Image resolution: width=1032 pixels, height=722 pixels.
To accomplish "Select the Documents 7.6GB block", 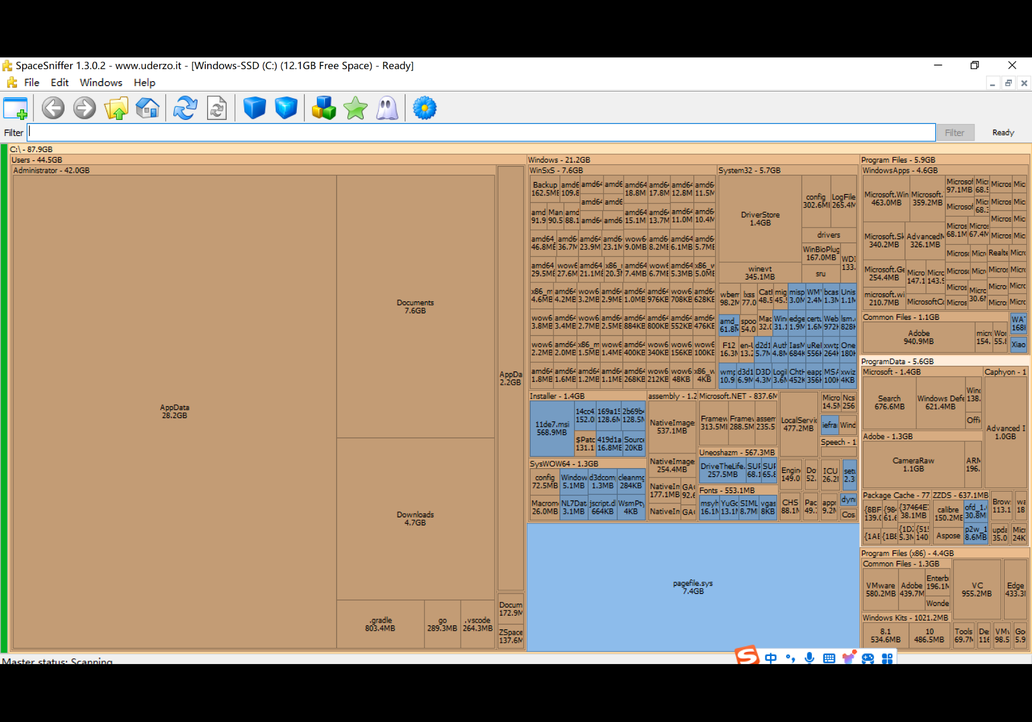I will coord(415,306).
